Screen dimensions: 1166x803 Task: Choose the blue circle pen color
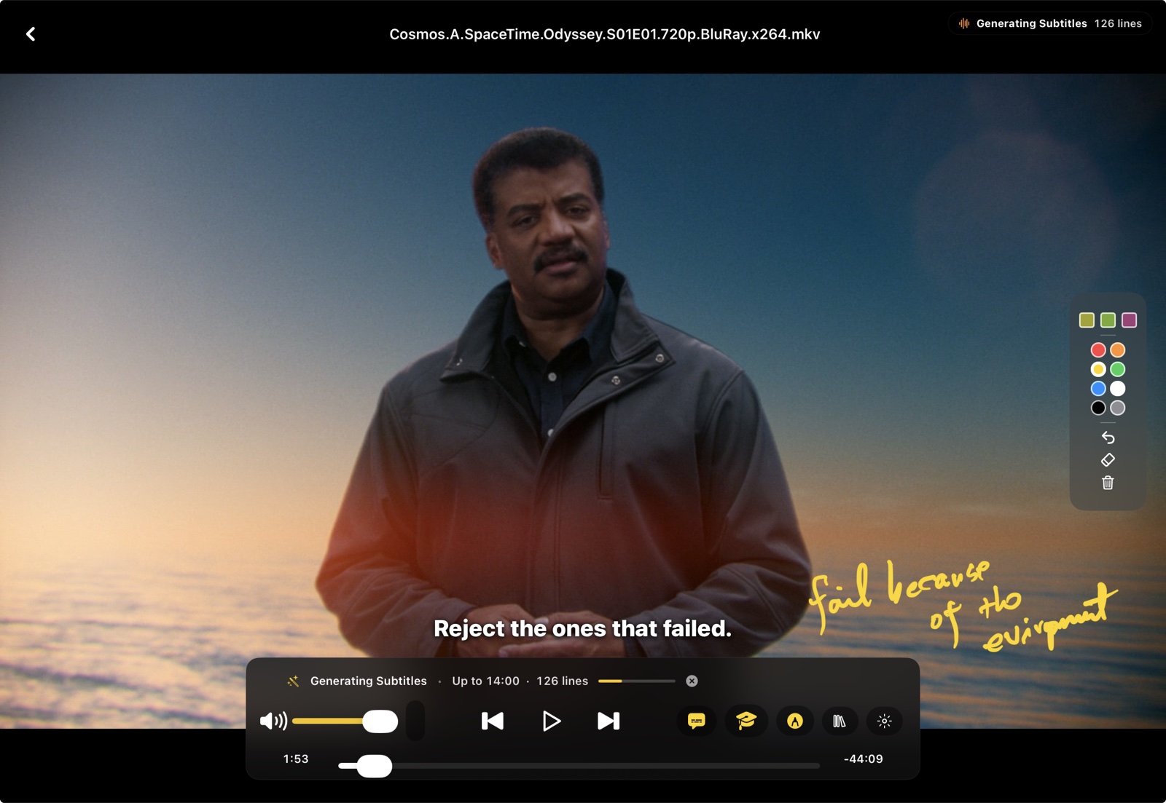1098,389
